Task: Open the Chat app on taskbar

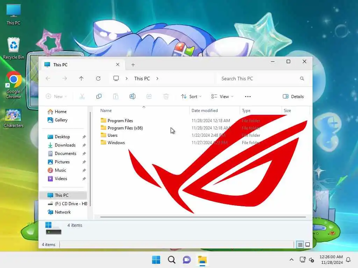Action: tap(187, 260)
